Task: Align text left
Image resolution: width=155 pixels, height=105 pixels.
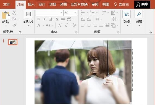Action: click(83, 25)
